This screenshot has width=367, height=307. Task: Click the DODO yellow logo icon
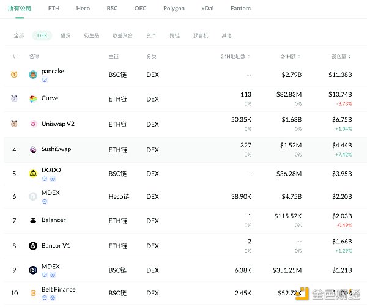33,174
